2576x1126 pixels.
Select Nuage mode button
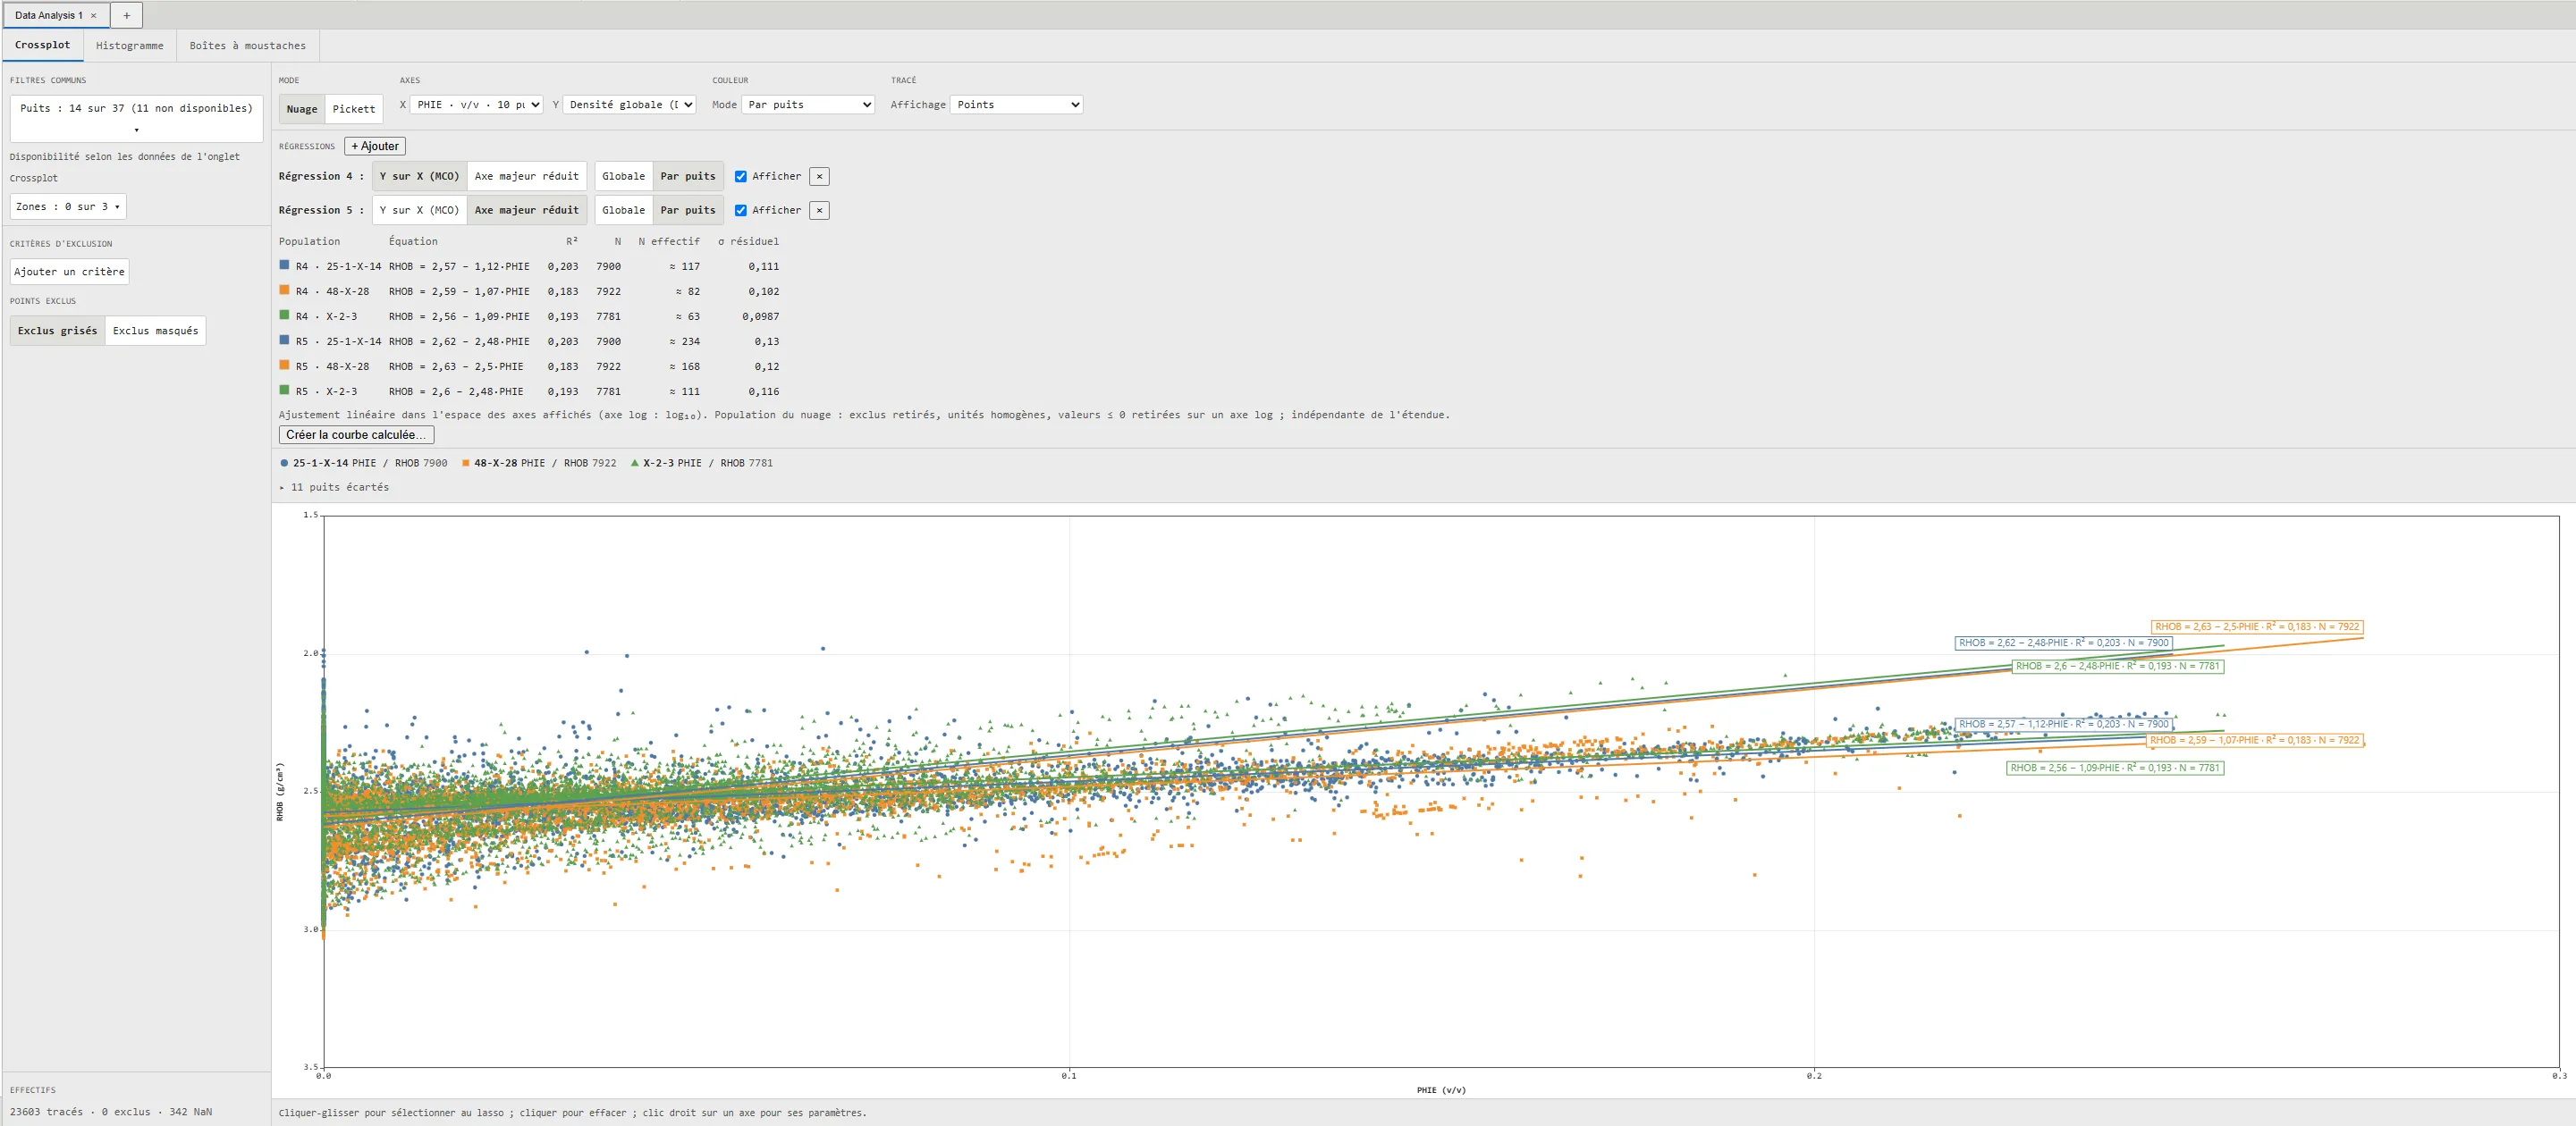[x=302, y=109]
